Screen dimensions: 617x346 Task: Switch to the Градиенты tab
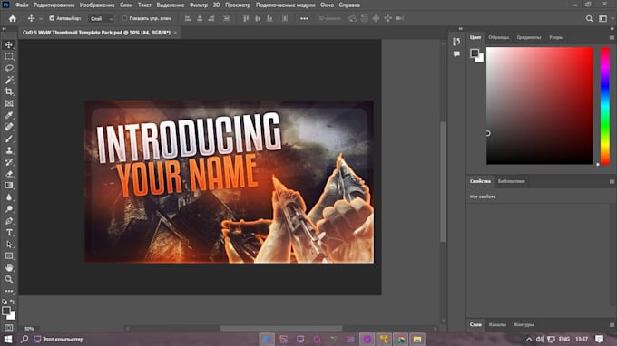coord(528,37)
